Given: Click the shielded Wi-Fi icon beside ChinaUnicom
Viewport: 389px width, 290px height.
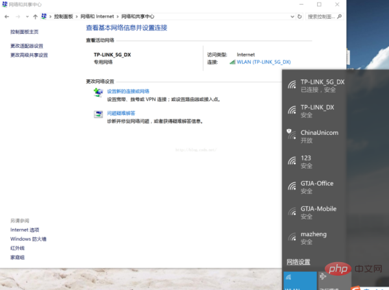Looking at the screenshot, I should coord(292,134).
